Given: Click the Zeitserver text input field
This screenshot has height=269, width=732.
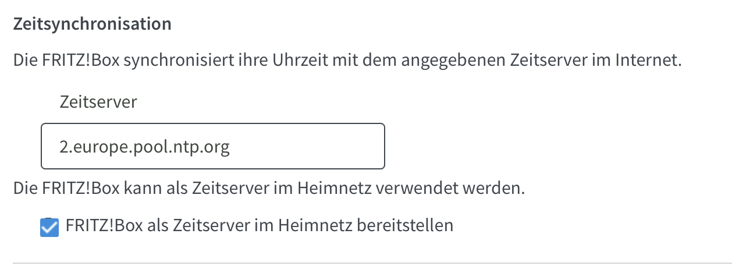Looking at the screenshot, I should pyautogui.click(x=212, y=146).
